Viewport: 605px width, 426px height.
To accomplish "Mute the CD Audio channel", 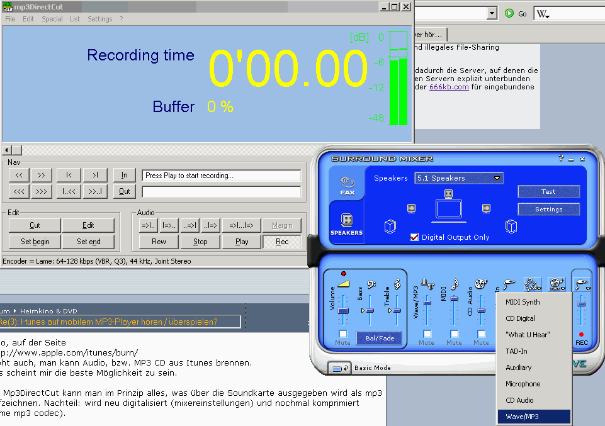I will (x=481, y=334).
